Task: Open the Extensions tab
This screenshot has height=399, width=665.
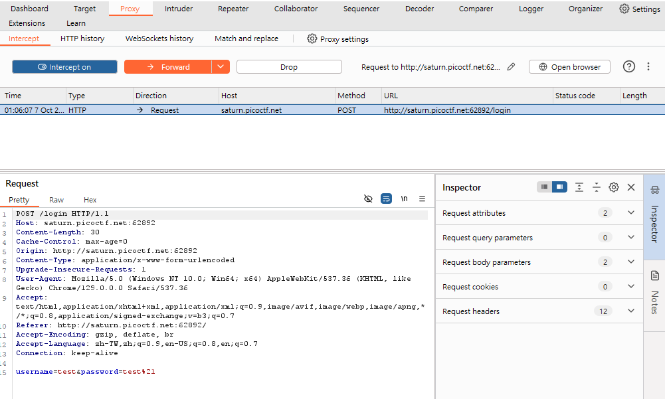Action: tap(27, 23)
